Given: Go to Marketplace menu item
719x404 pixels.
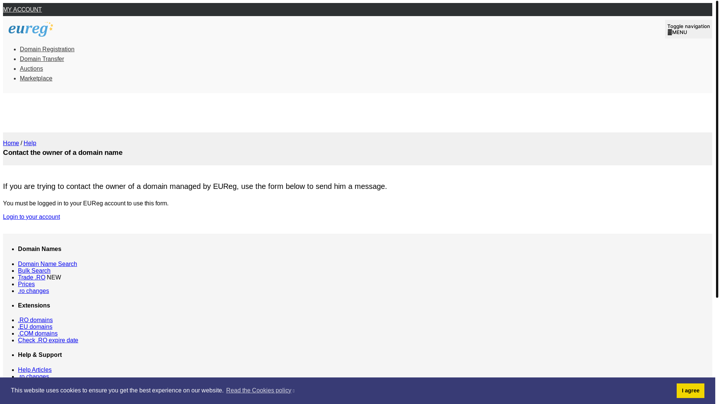Looking at the screenshot, I should (36, 79).
